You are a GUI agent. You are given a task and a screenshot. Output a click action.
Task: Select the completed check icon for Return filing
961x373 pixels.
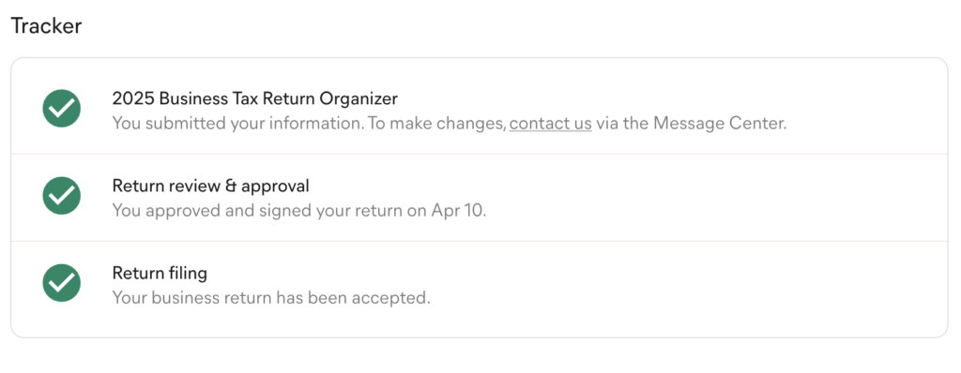[61, 282]
